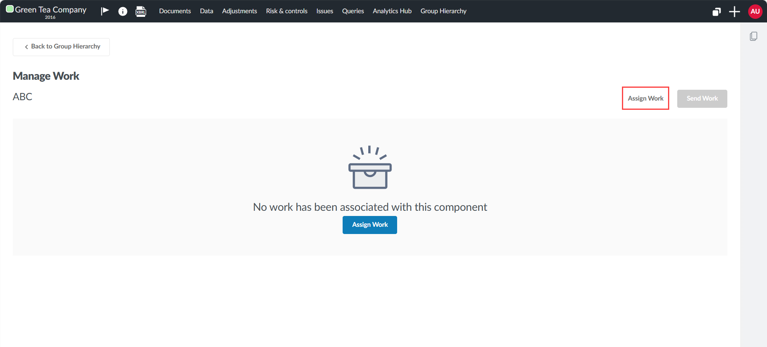Click the grey Send Work button

point(702,99)
